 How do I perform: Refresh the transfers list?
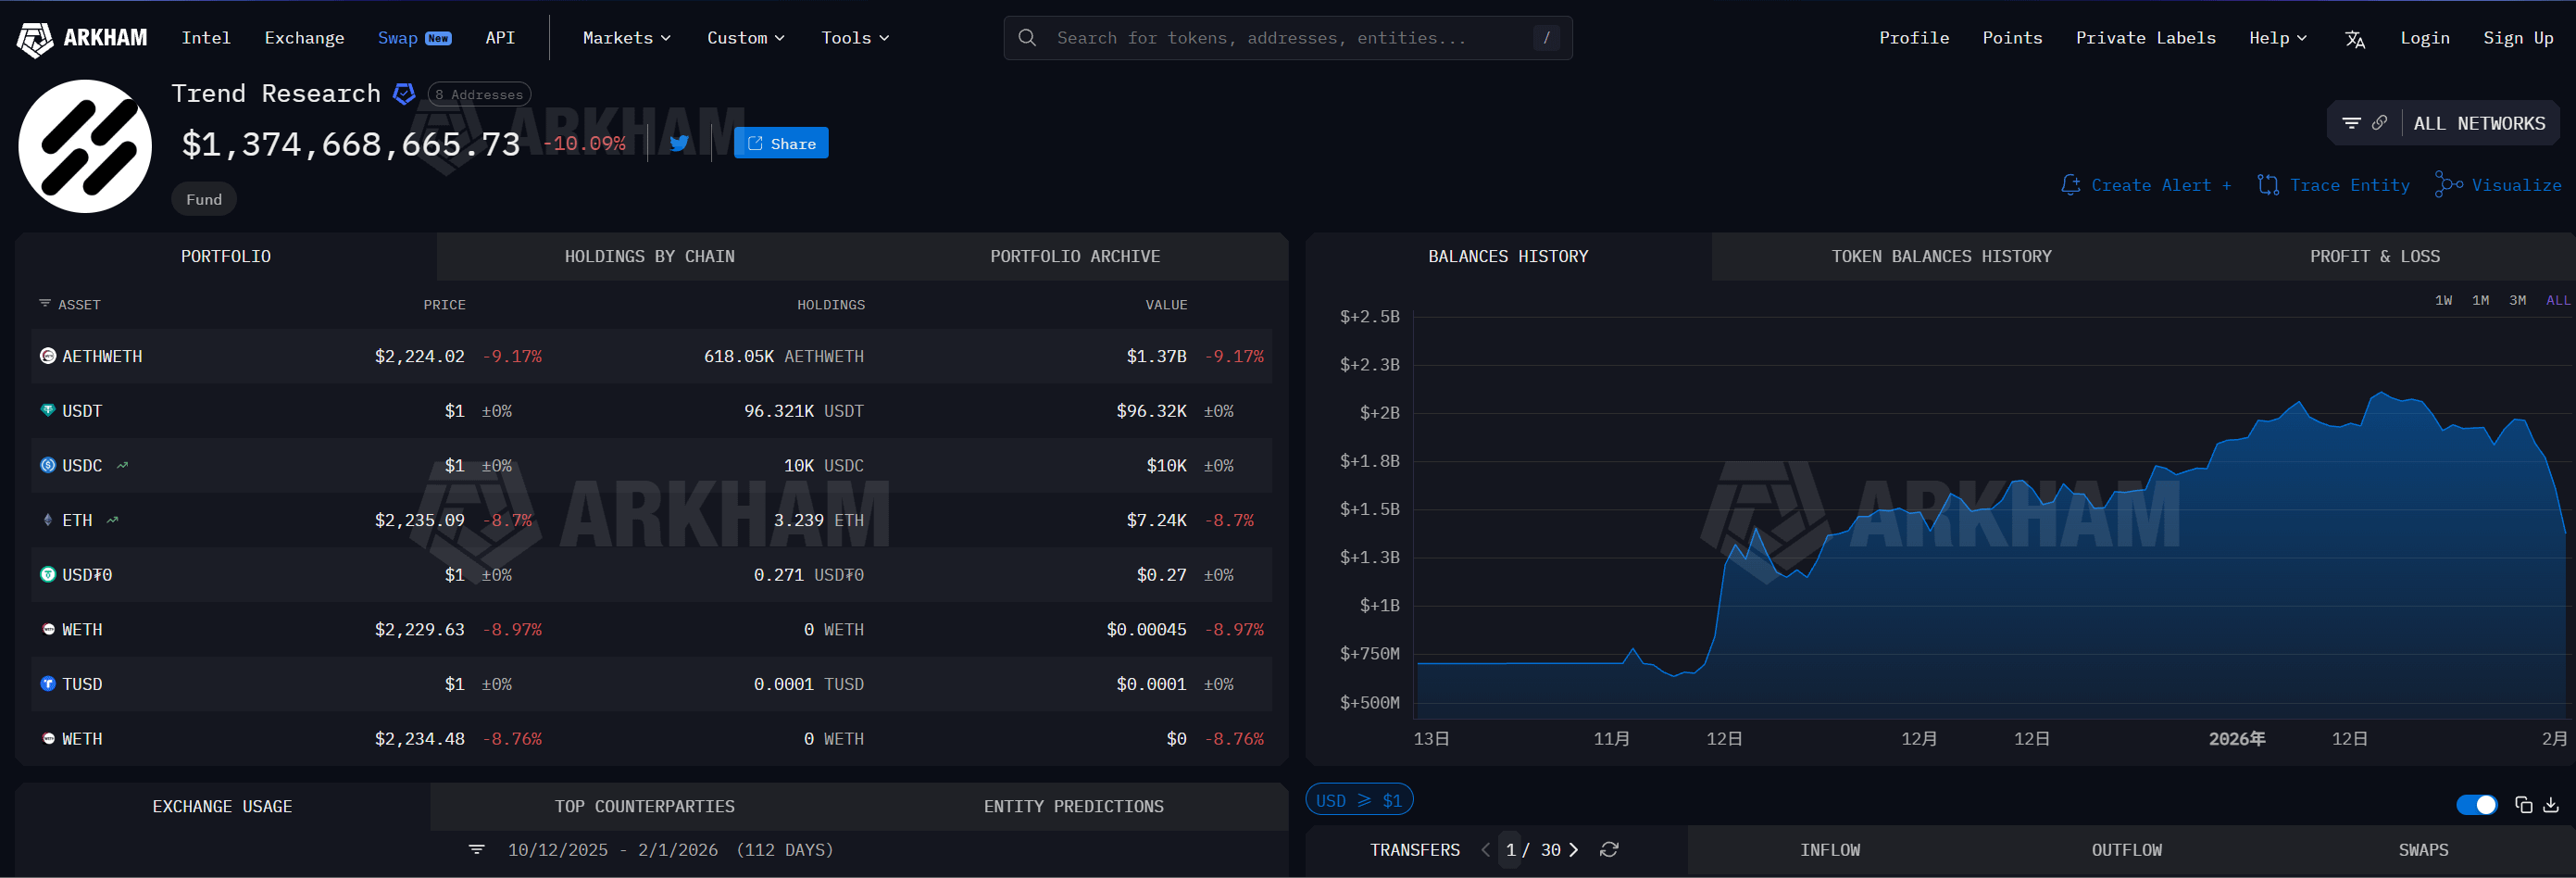(1609, 849)
